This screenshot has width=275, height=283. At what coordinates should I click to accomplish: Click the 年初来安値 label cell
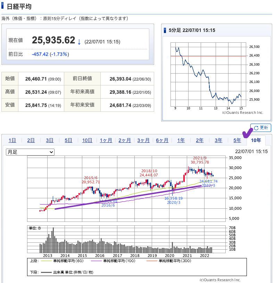tap(82, 105)
